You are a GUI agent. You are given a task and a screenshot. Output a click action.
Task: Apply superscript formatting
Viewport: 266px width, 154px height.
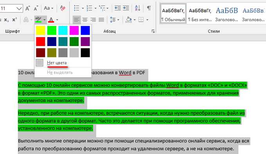14,20
